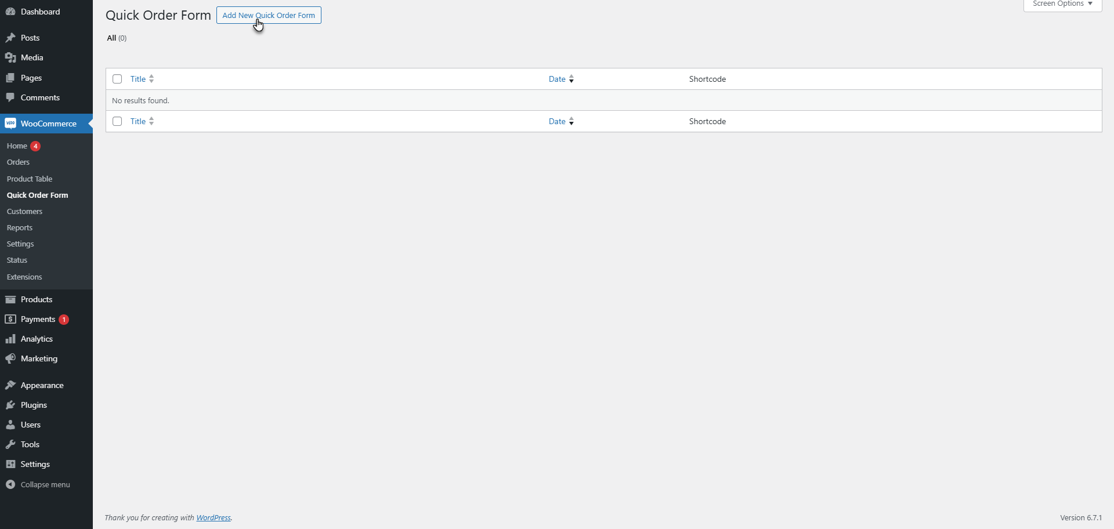Click the Pages icon in sidebar
Viewport: 1114px width, 529px height.
point(10,78)
